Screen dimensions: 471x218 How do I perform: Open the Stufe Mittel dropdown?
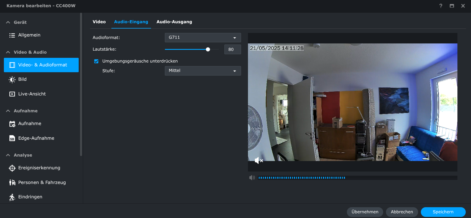(203, 71)
